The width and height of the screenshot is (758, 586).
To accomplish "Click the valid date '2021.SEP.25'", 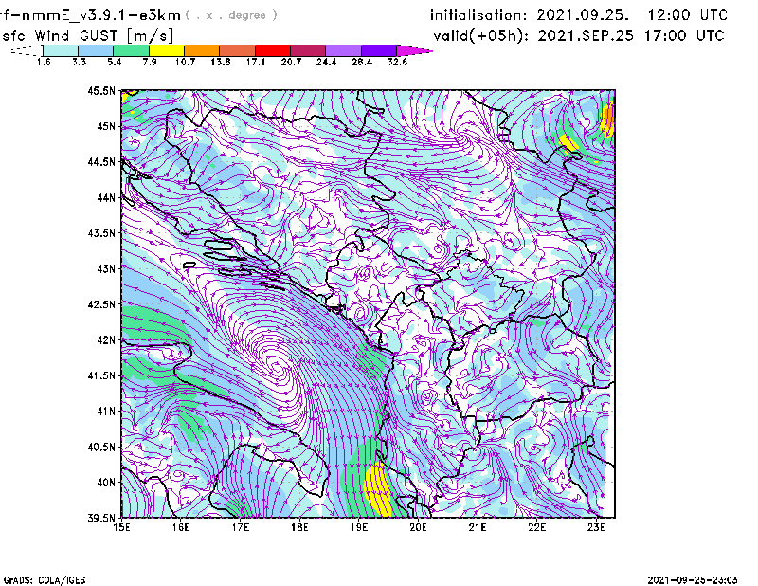I will (586, 36).
